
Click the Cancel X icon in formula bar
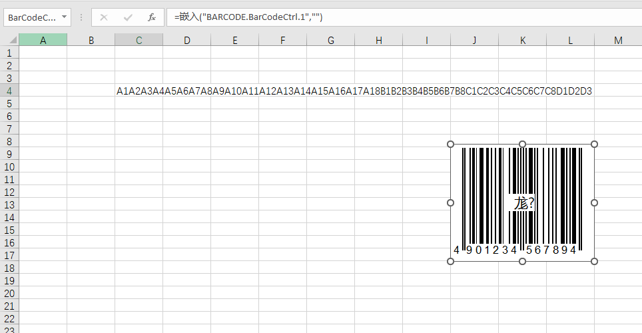coord(104,17)
